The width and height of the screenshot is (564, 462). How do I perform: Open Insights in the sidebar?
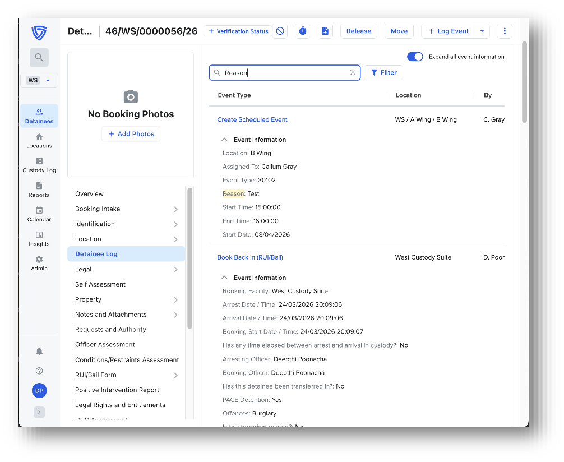click(x=39, y=238)
